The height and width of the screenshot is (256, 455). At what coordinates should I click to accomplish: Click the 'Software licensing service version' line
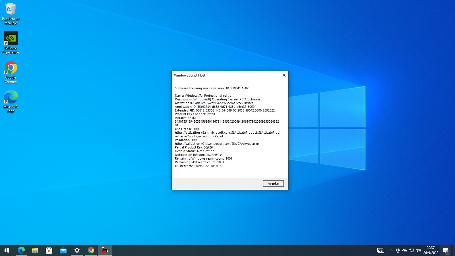point(212,88)
